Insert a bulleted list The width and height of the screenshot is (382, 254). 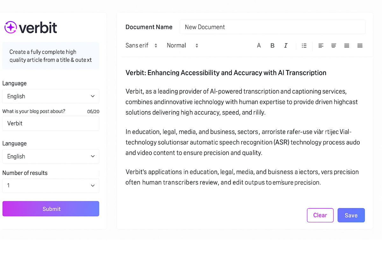tap(304, 46)
